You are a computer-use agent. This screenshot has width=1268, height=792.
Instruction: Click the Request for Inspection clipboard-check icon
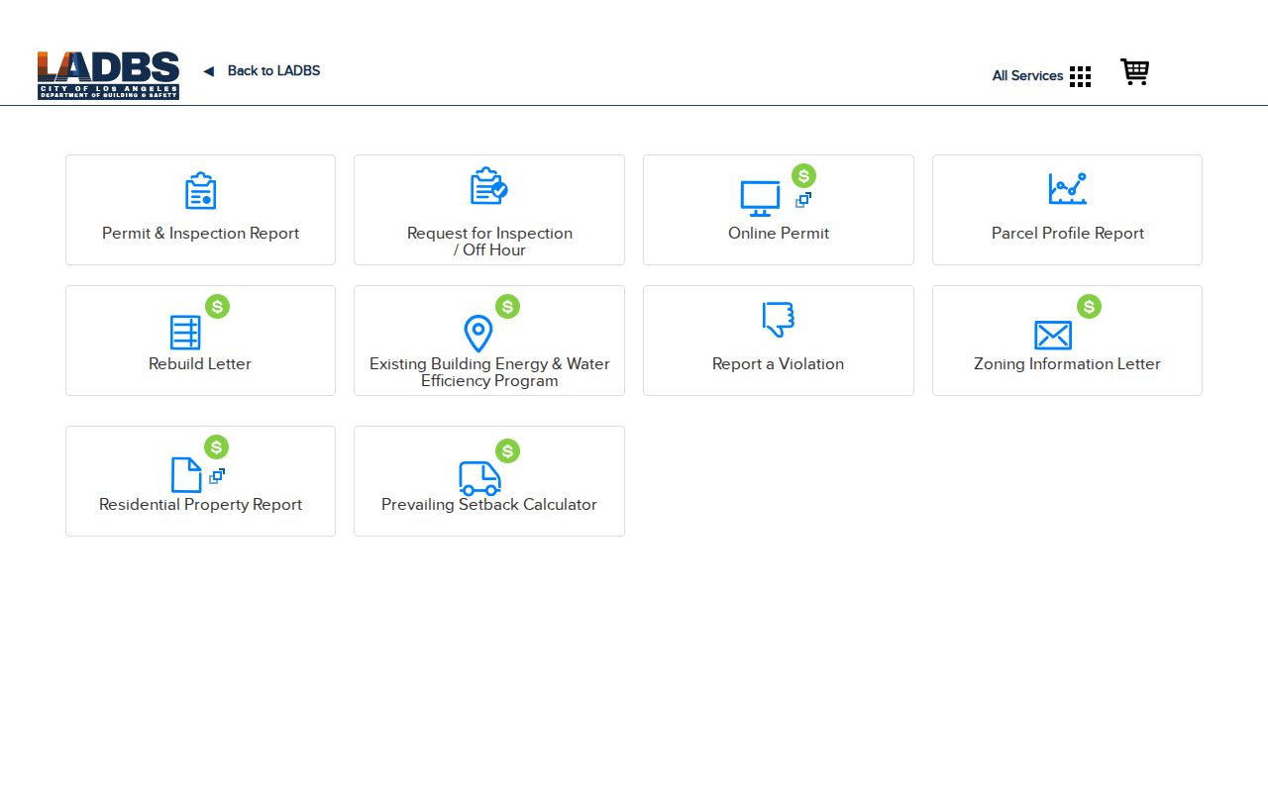coord(488,186)
